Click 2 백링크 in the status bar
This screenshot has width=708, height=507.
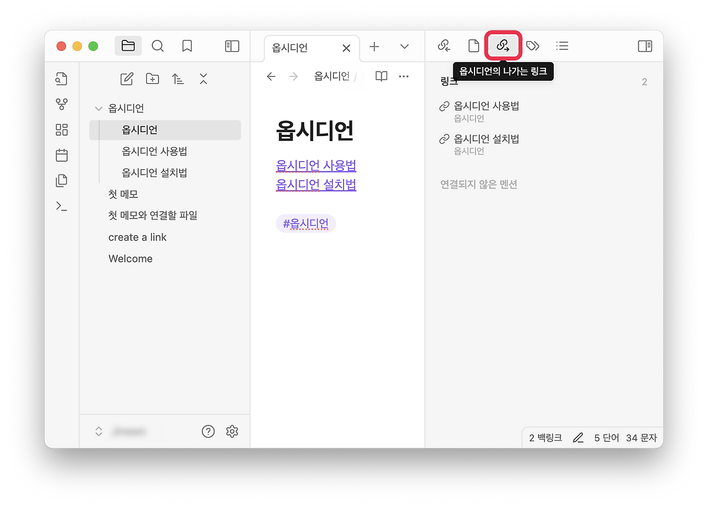(545, 438)
